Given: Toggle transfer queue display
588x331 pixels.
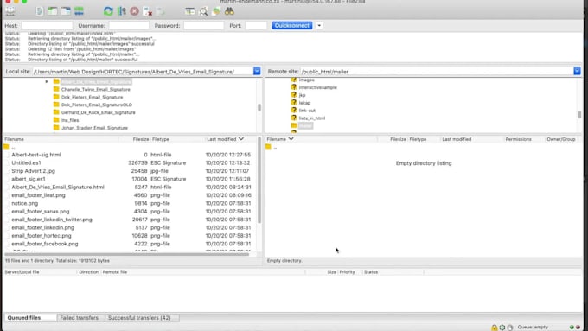Looking at the screenshot, I should point(79,11).
